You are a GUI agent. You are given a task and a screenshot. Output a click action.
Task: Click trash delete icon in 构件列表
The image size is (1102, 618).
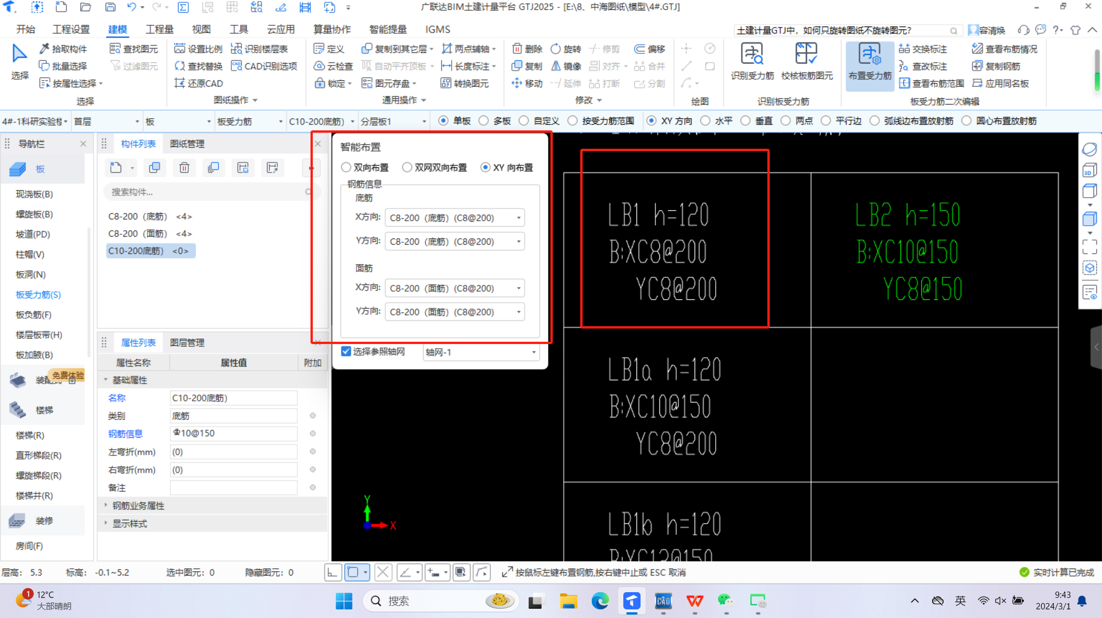(x=184, y=168)
